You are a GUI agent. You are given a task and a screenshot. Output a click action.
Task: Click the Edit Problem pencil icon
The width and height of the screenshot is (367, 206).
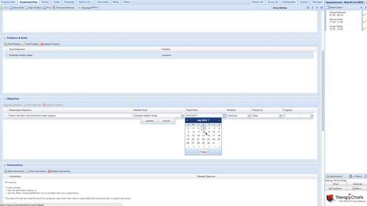click(24, 44)
